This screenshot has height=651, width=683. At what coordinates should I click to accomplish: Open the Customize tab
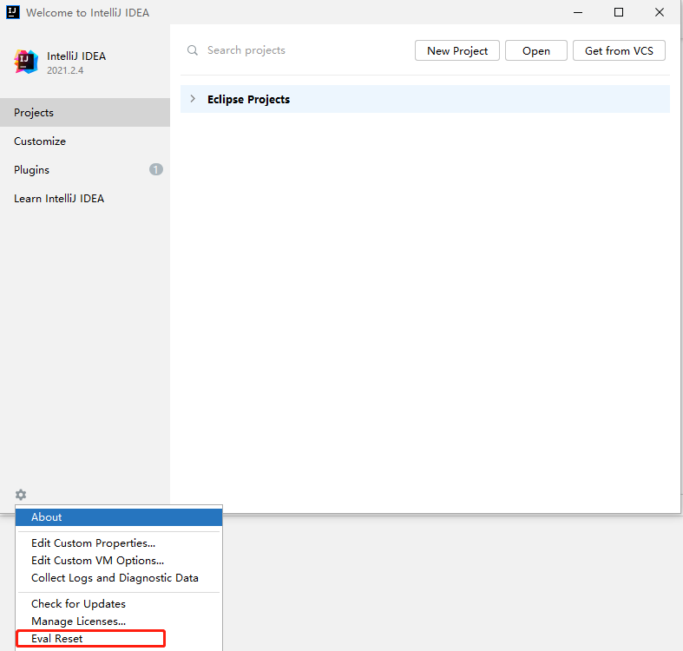pyautogui.click(x=85, y=141)
